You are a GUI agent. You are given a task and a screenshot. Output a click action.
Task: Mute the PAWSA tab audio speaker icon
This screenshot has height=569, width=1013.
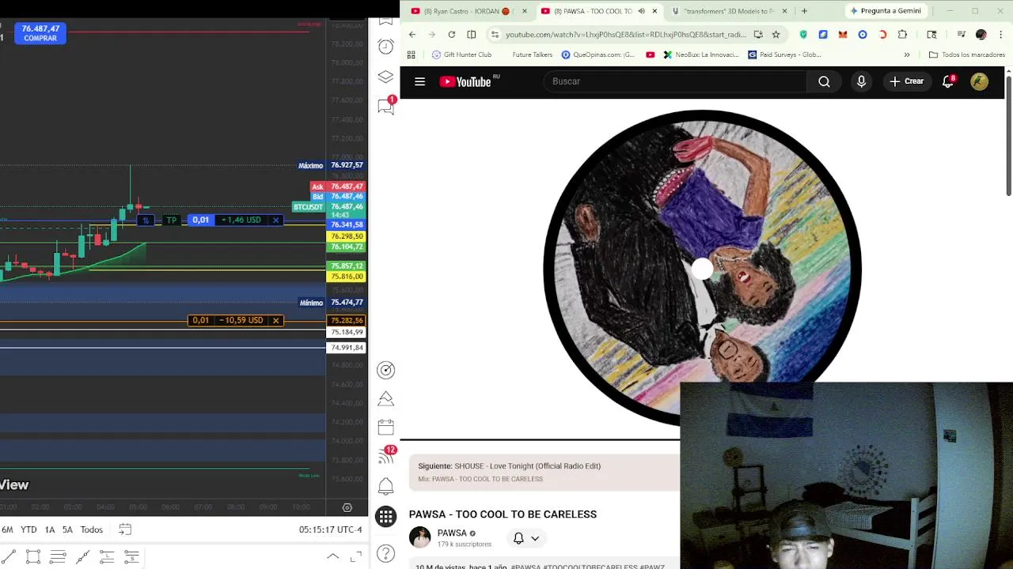tap(642, 11)
